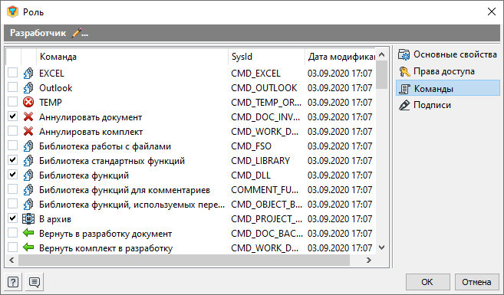Click the horizontal scrollbar track thumb
This screenshot has height=295, width=504.
184,261
